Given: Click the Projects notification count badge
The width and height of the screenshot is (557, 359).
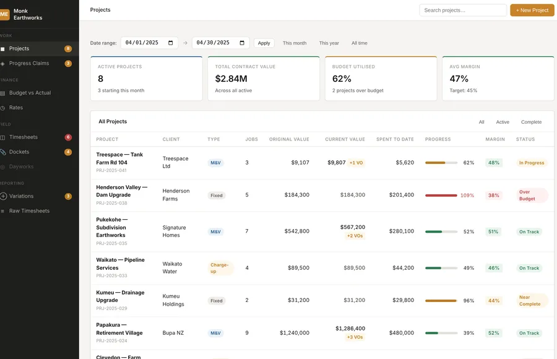Looking at the screenshot, I should pyautogui.click(x=68, y=49).
